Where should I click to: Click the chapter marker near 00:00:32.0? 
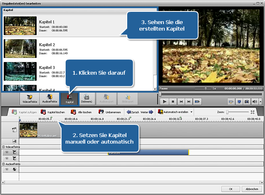[x=181, y=117]
